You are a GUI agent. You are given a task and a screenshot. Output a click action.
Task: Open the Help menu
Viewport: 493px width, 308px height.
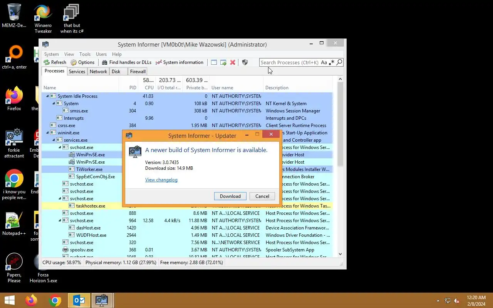117,54
